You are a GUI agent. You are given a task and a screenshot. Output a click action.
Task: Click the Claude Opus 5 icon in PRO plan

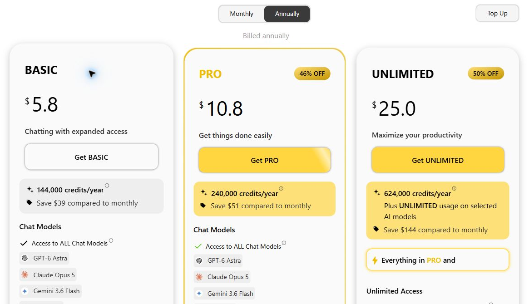[199, 277]
